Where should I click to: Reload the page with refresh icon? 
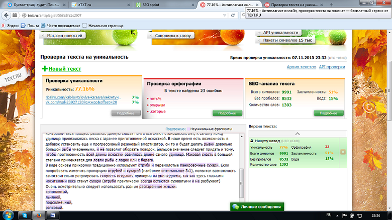(233, 15)
